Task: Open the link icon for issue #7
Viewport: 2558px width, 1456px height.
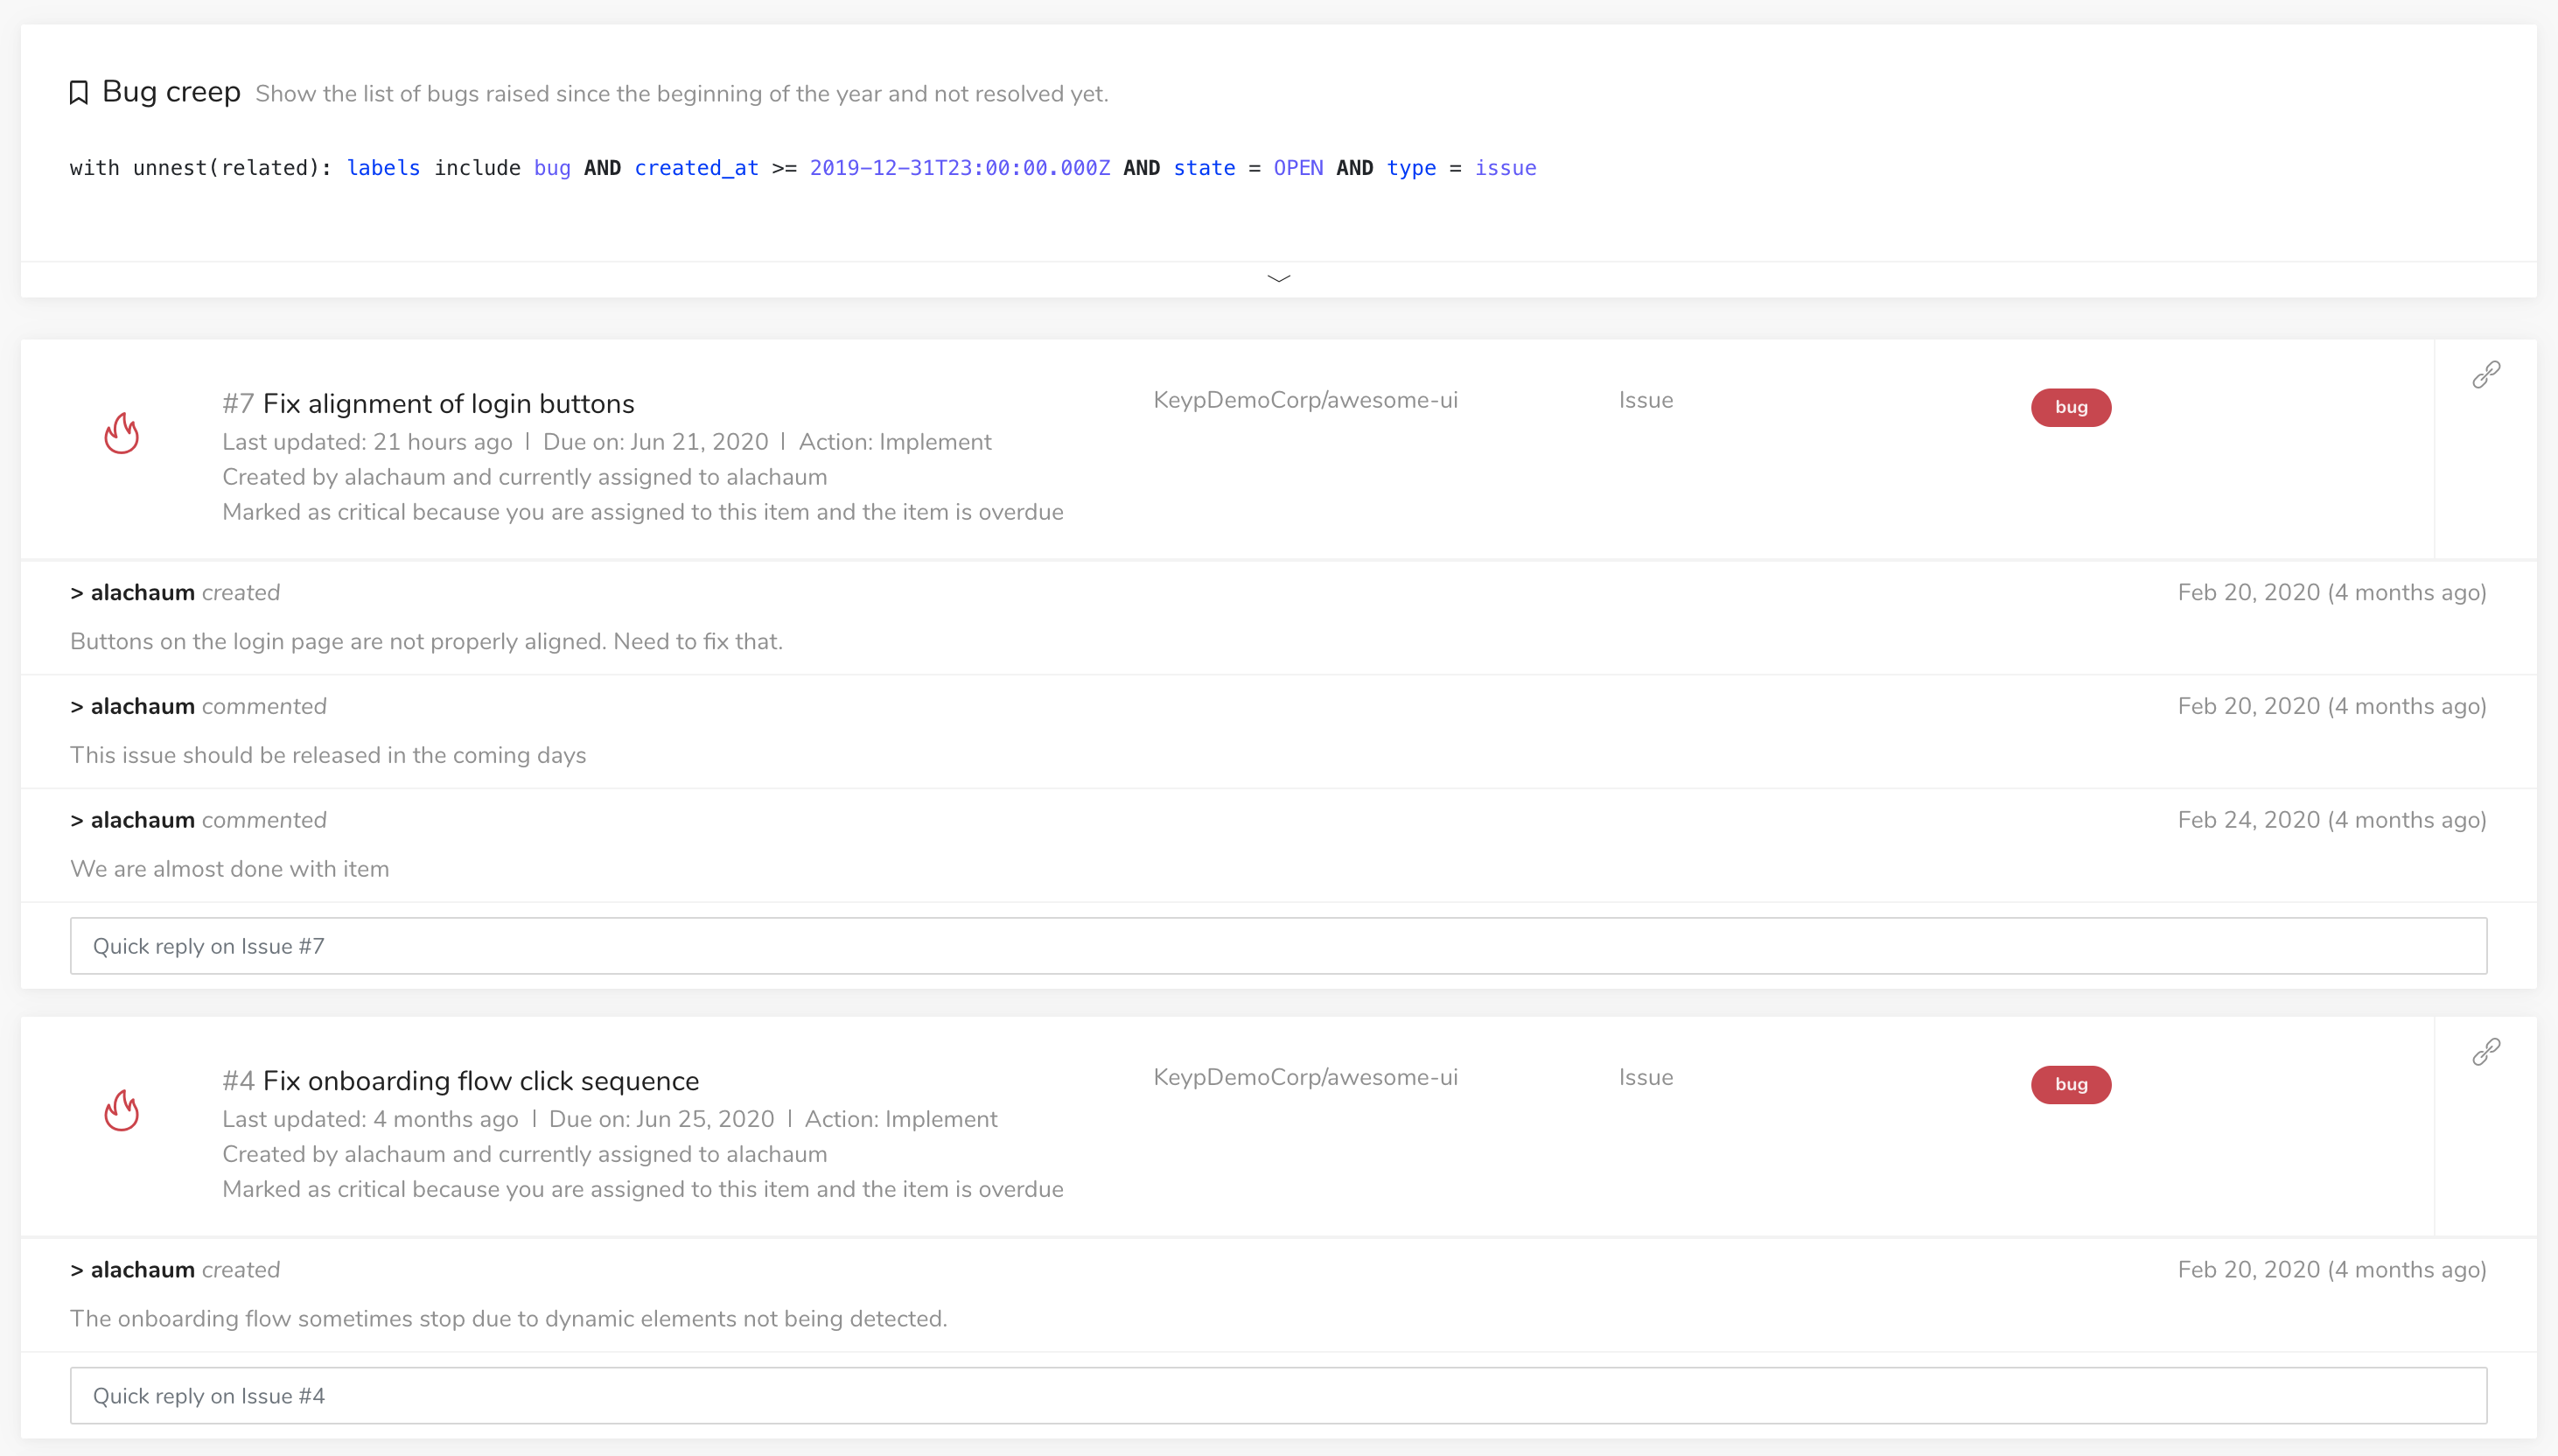Action: [x=2486, y=375]
